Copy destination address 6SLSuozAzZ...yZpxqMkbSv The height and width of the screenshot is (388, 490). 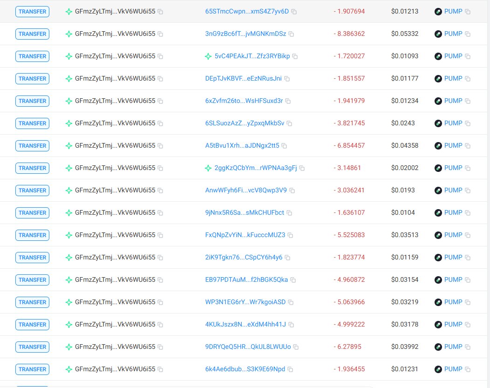click(290, 124)
